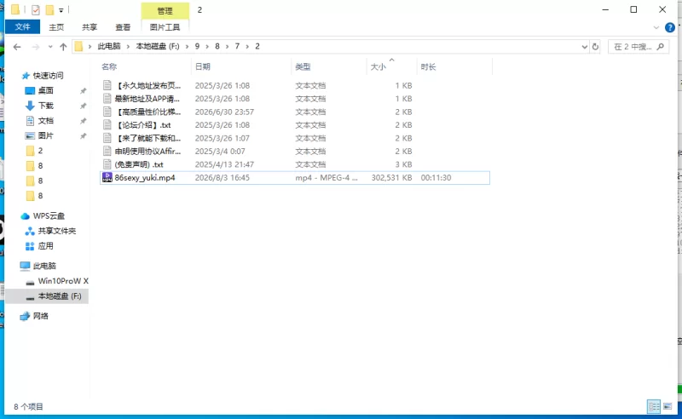The image size is (682, 419).
Task: Select the 管理 contextual tab
Action: (x=165, y=10)
